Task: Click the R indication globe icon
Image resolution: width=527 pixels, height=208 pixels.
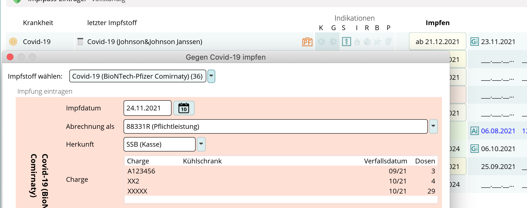Action: [x=367, y=42]
